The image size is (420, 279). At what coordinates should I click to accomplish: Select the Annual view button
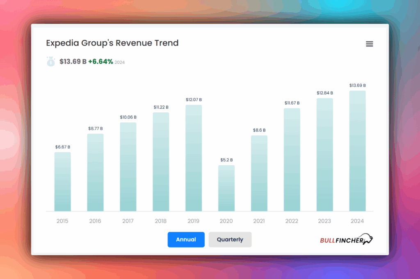pos(186,240)
